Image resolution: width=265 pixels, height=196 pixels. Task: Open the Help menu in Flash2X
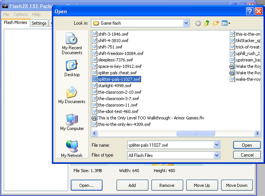[36, 14]
